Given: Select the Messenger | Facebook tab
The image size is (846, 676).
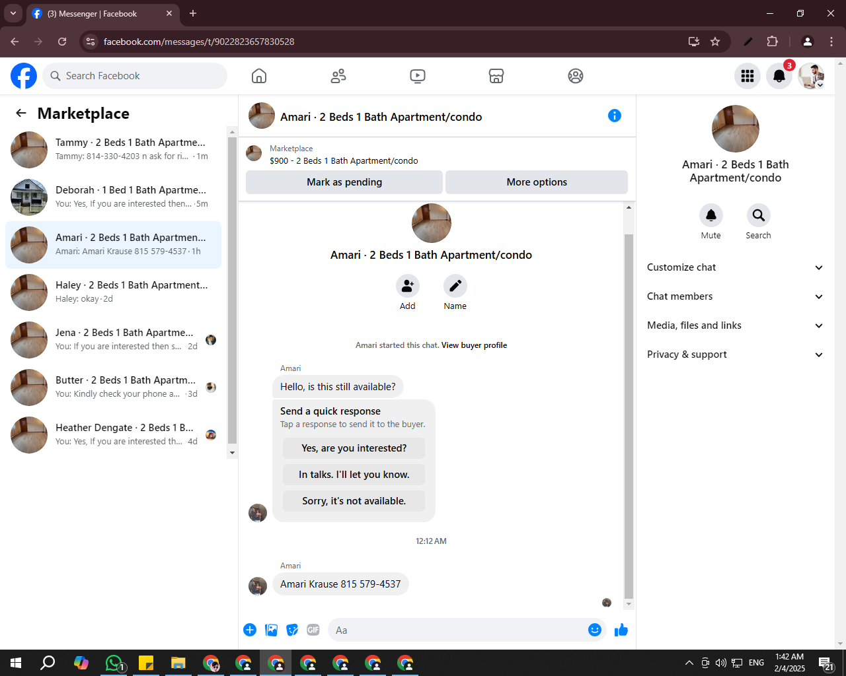Looking at the screenshot, I should 102,13.
